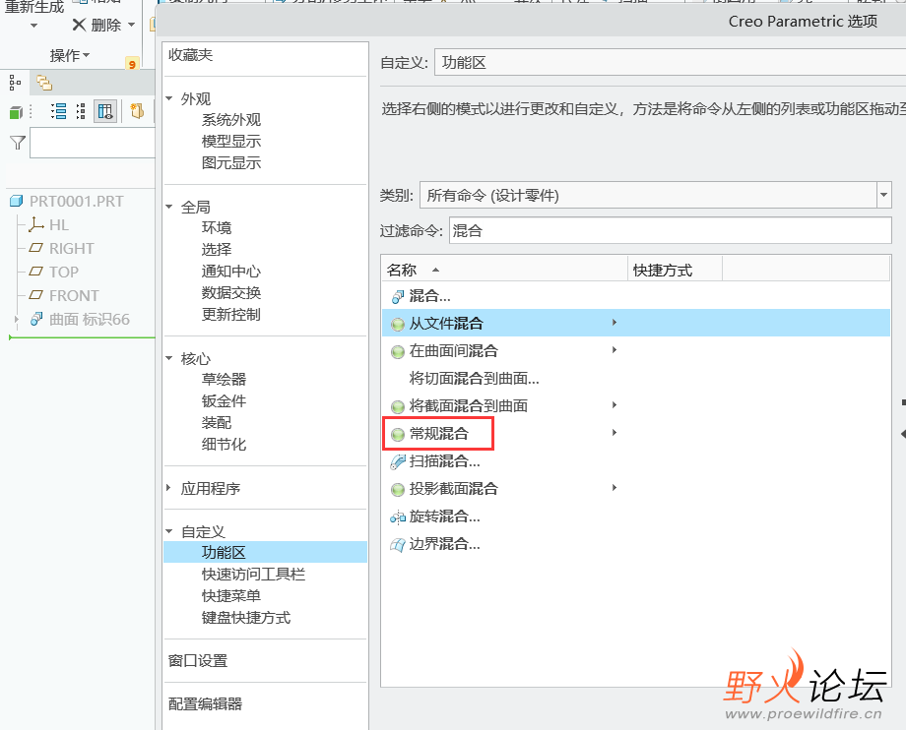Click the 过滤命令 input field
This screenshot has height=730, width=906.
pos(671,231)
